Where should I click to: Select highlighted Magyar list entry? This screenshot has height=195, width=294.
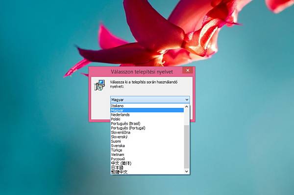click(147, 110)
